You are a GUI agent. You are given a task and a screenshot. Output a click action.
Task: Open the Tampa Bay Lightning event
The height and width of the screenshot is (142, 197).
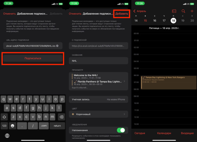(x=168, y=82)
